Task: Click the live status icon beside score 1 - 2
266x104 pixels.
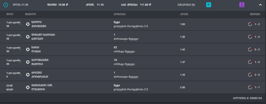Action: [250, 24]
